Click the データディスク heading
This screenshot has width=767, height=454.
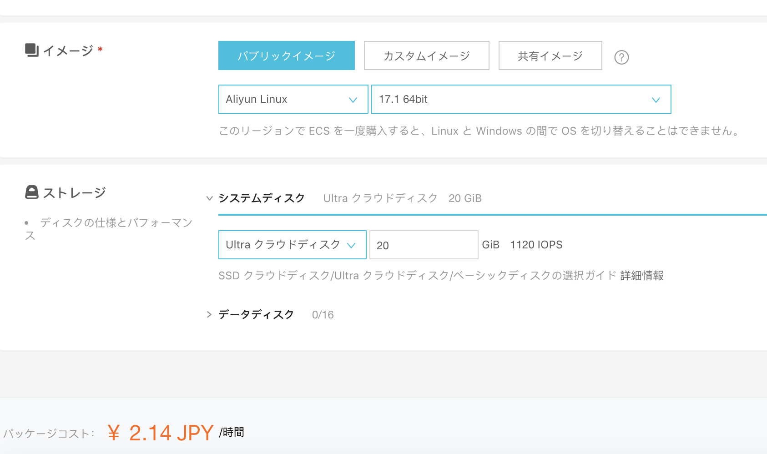pyautogui.click(x=256, y=314)
